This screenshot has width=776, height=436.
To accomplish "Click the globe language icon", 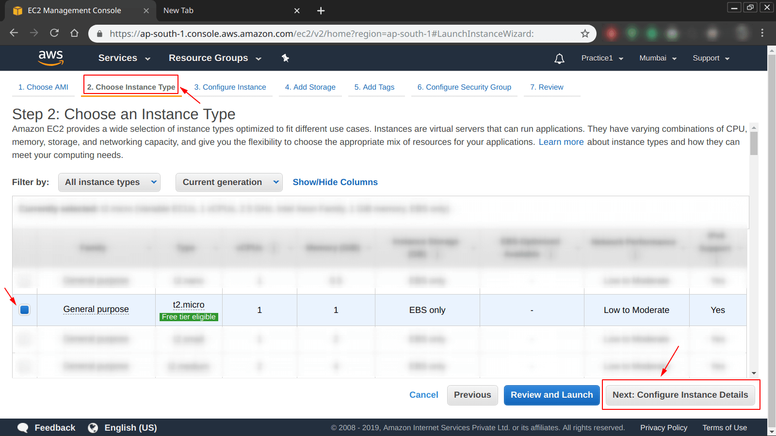I will coord(93,428).
